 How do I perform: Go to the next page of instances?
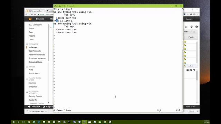[191, 32]
